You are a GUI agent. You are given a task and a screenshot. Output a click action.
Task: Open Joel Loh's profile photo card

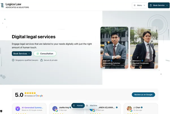point(114,48)
